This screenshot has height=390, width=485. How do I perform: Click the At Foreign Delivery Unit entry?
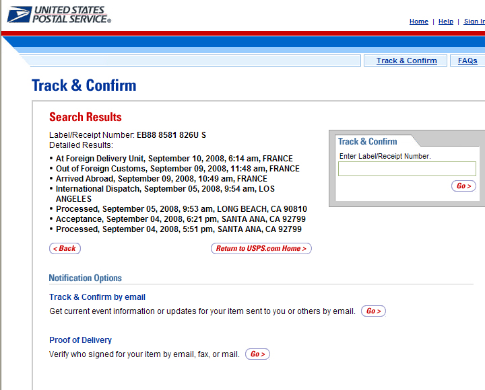[x=174, y=159]
